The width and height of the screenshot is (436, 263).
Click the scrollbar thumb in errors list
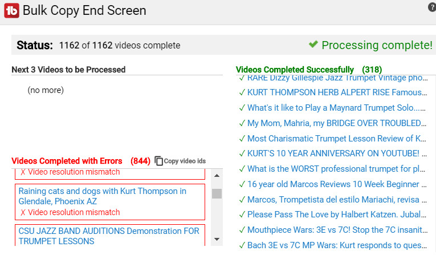217,194
